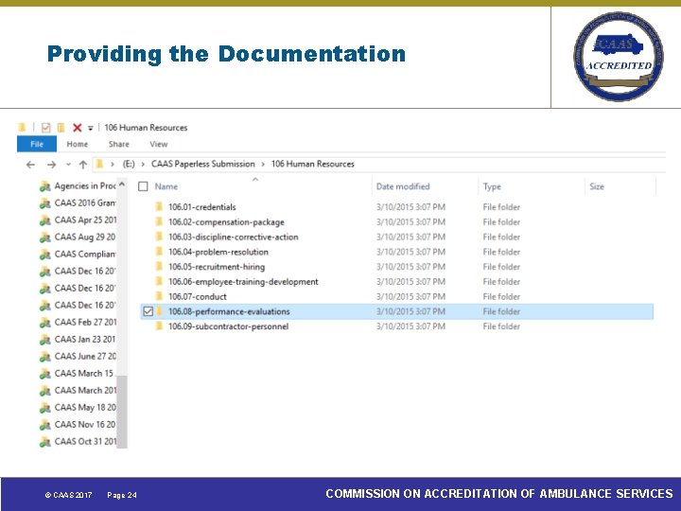Sort by the Name column header

(166, 186)
